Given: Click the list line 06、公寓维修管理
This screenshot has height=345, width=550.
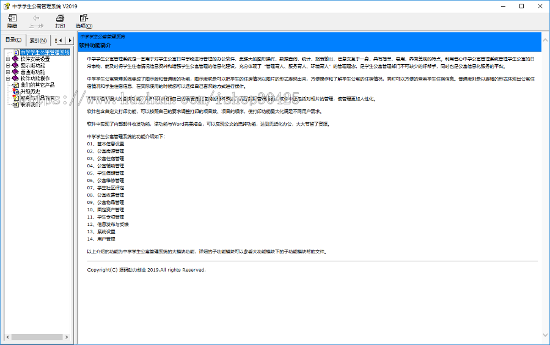Looking at the screenshot, I should [106, 180].
